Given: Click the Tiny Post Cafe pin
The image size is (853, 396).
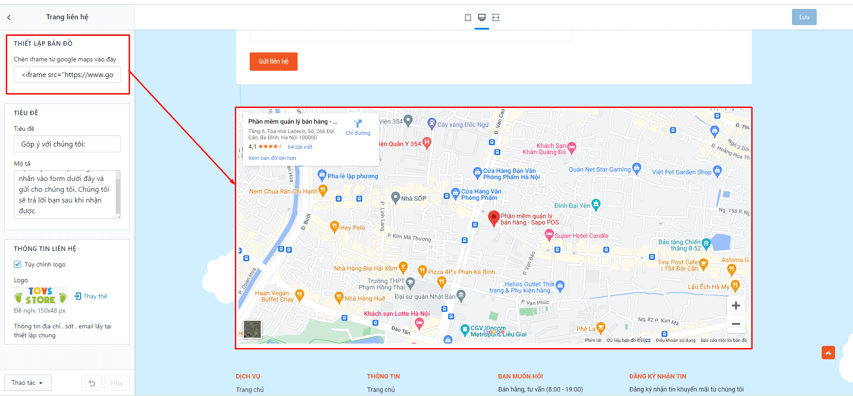Looking at the screenshot, I should coord(703,264).
